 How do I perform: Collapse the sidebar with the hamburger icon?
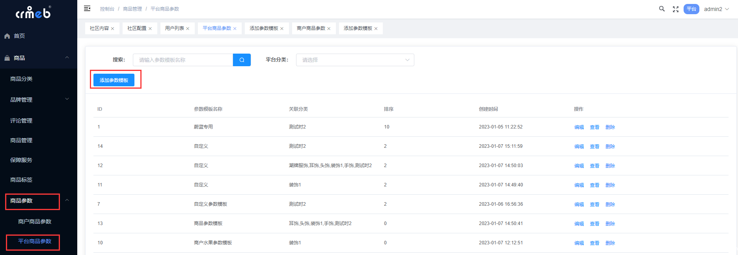(x=87, y=9)
